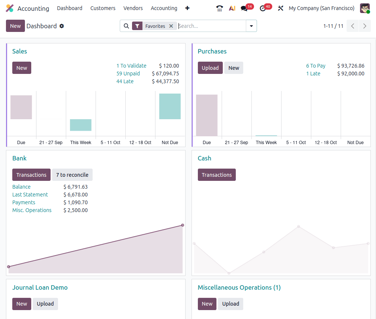Open the developer tools wrench icon
The width and height of the screenshot is (376, 319).
click(281, 8)
